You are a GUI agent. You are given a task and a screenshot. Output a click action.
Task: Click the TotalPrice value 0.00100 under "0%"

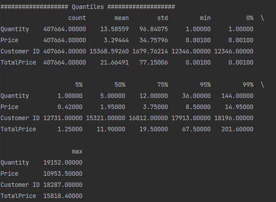(x=241, y=62)
